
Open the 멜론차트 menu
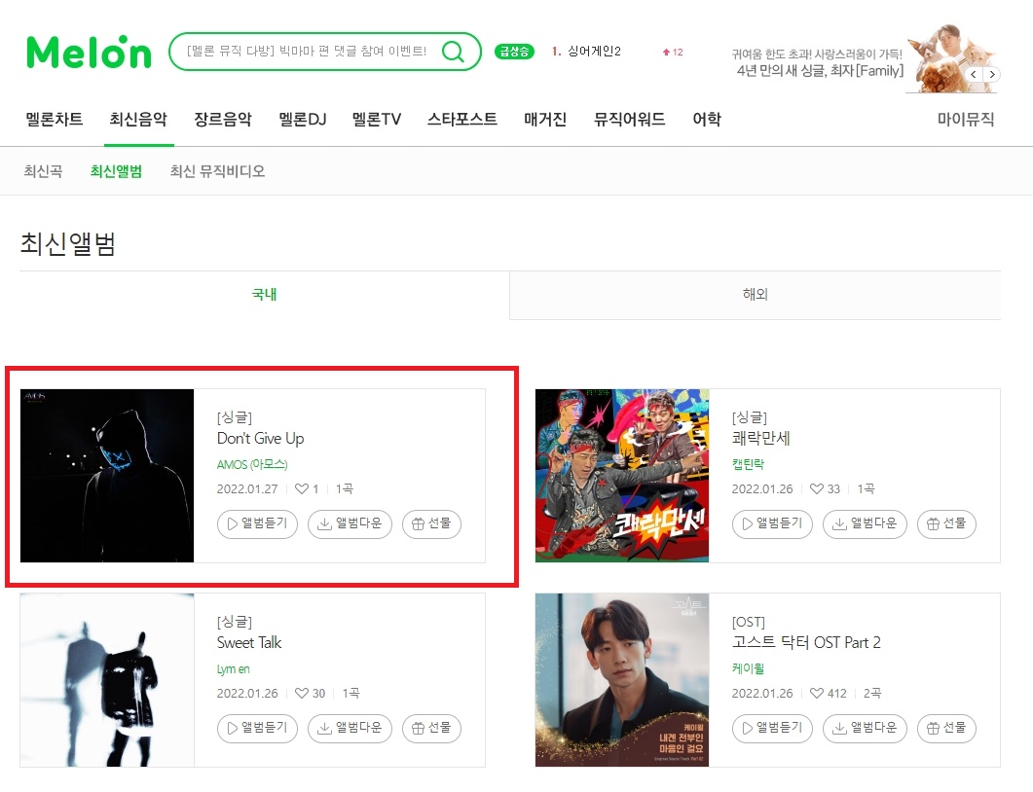click(54, 119)
